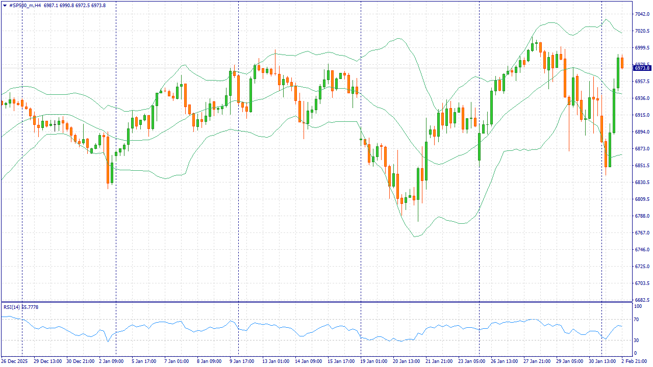The height and width of the screenshot is (367, 653).
Task: Click the 6830.5 price scale label
Action: pos(641,182)
